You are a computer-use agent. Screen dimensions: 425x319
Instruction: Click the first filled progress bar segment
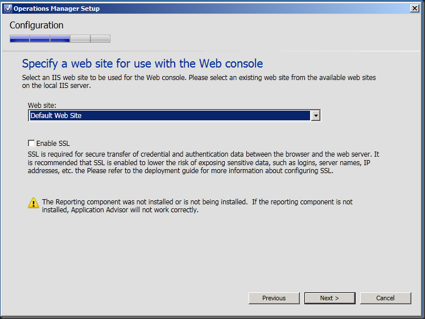pyautogui.click(x=19, y=39)
